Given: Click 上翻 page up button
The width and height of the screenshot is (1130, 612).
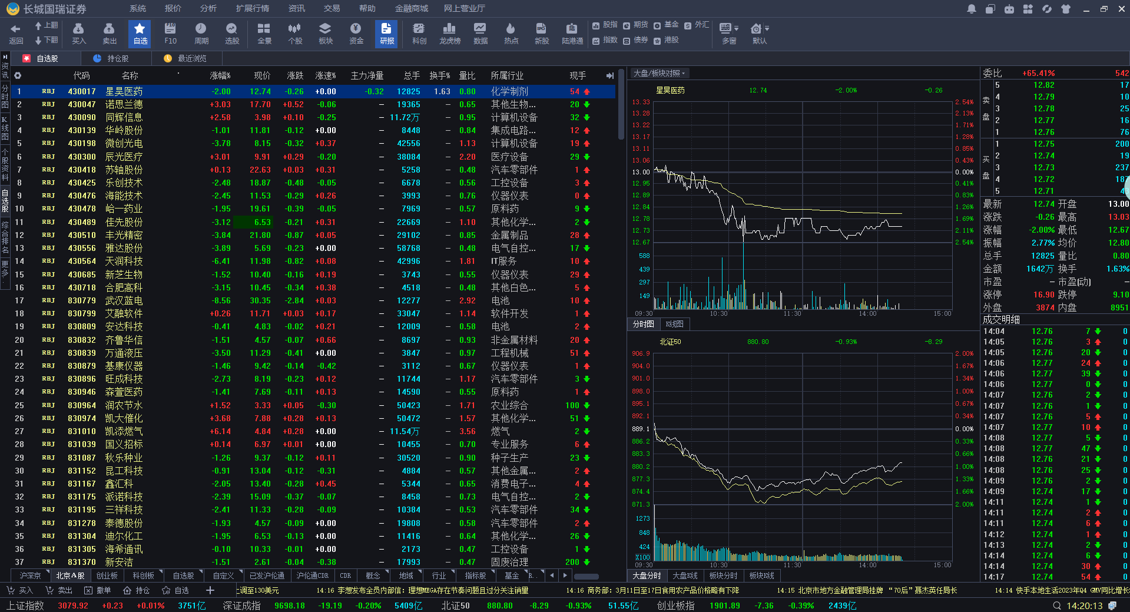Looking at the screenshot, I should tap(46, 25).
